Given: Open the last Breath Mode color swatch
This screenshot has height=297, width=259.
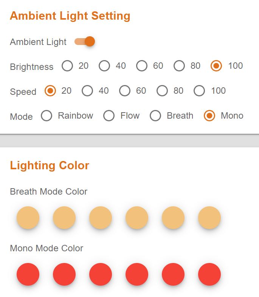Looking at the screenshot, I should (x=209, y=218).
